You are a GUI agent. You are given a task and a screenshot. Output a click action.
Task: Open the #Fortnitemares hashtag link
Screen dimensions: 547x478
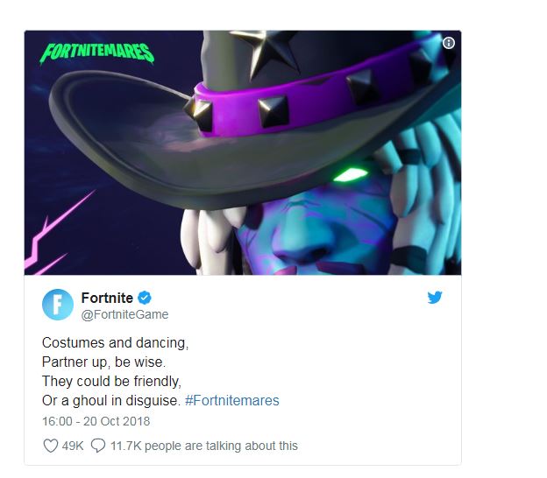pos(232,401)
